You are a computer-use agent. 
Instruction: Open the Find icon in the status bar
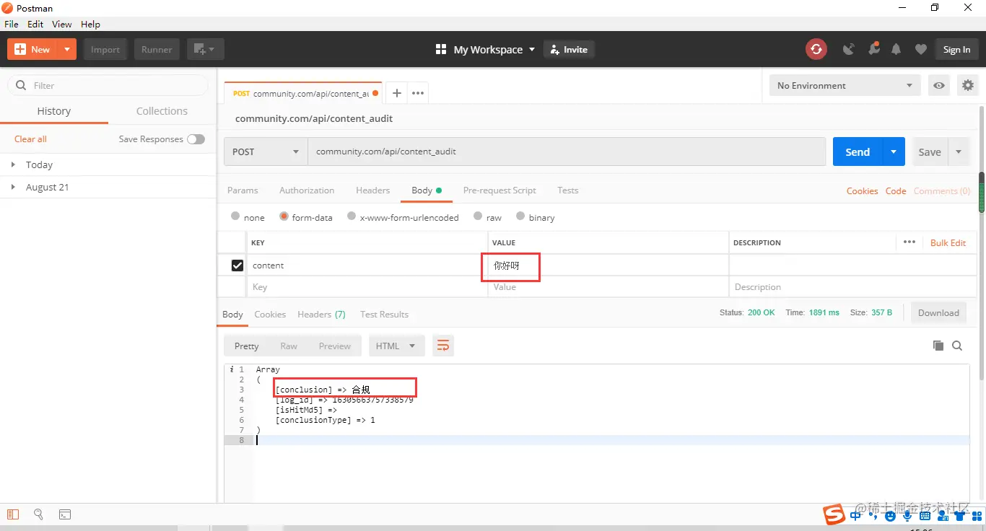click(x=38, y=514)
